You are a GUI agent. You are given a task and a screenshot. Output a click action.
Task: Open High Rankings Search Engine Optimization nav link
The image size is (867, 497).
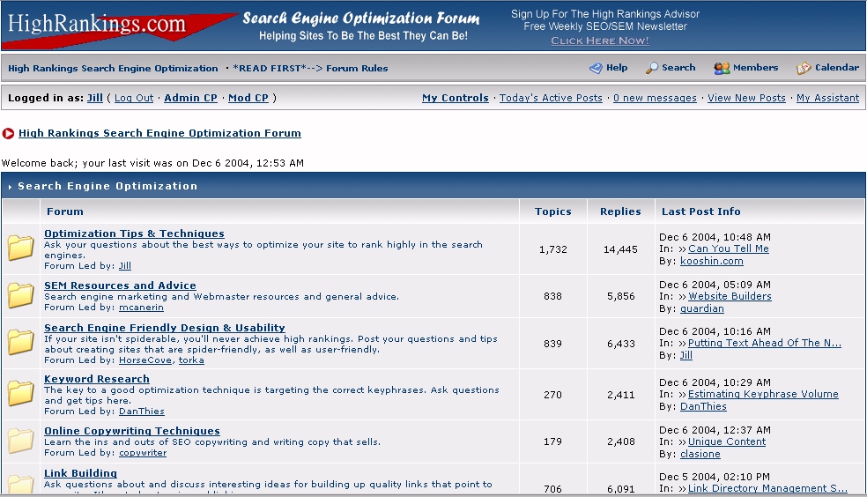click(113, 69)
